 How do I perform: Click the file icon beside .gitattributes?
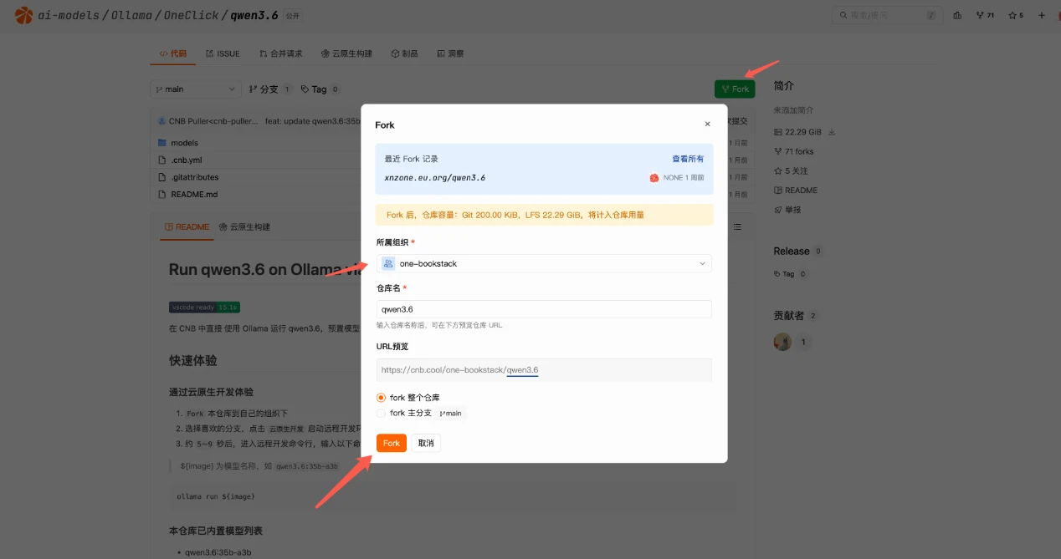click(x=162, y=177)
